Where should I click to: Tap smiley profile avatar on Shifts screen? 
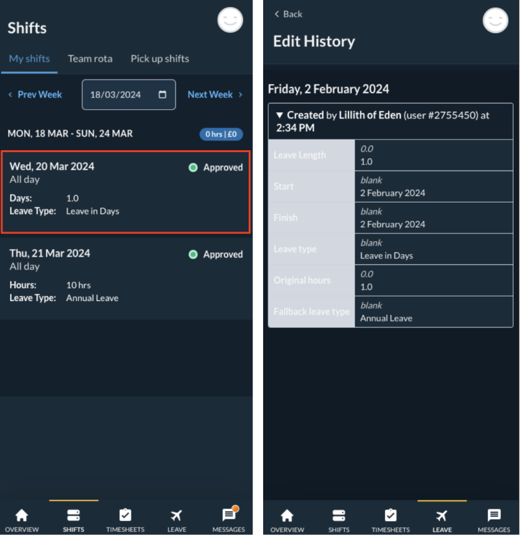click(x=230, y=20)
